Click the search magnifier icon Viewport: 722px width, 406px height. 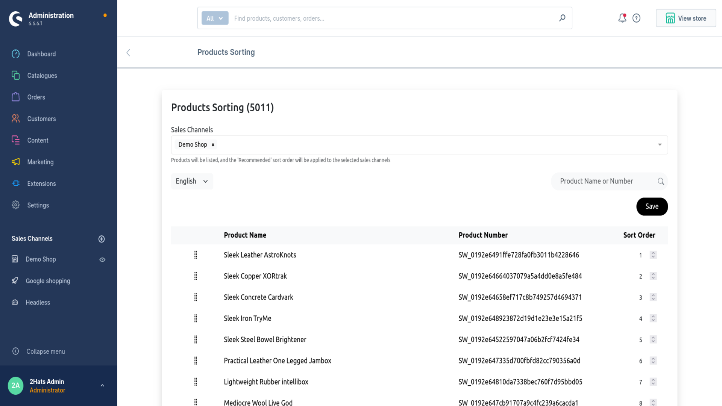coord(661,181)
